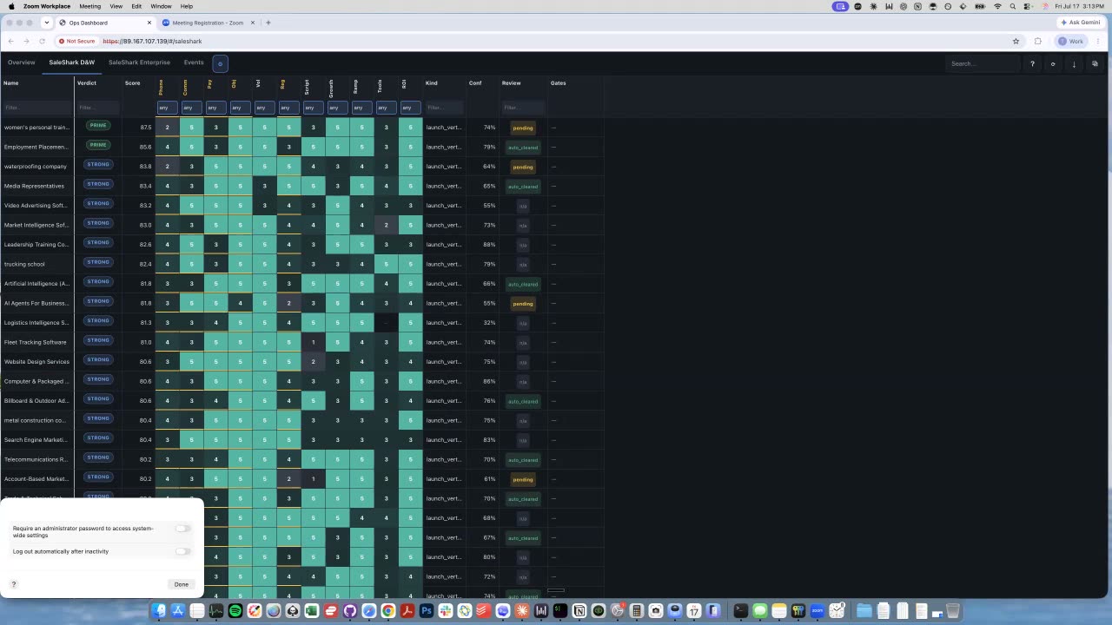Click the help icon in settings popup
The width and height of the screenshot is (1112, 625).
coord(14,584)
